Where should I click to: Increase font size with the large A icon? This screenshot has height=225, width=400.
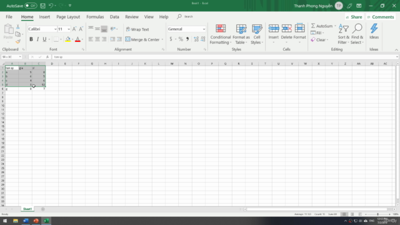(x=74, y=29)
